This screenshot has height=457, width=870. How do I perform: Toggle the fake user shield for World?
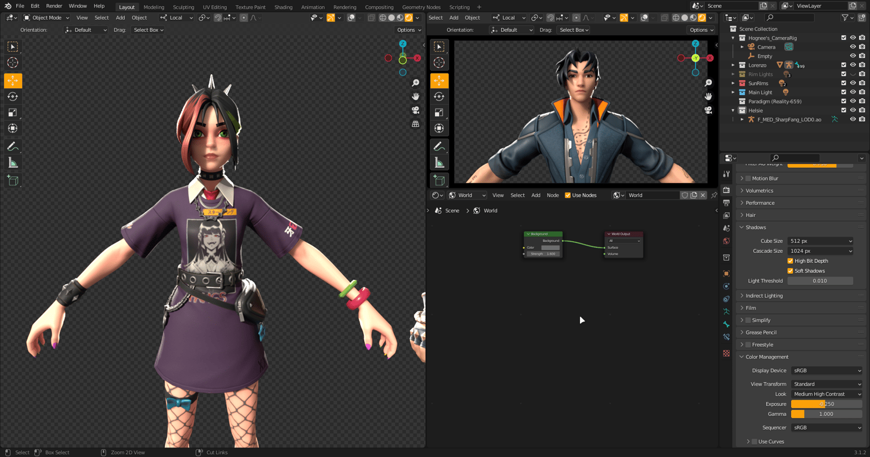click(684, 195)
